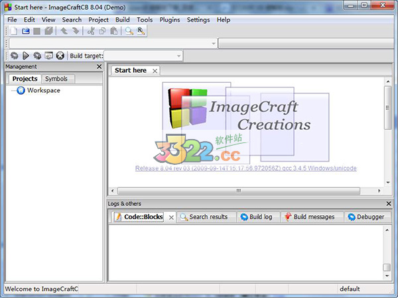Click the Find magnifier icon

[x=129, y=31]
